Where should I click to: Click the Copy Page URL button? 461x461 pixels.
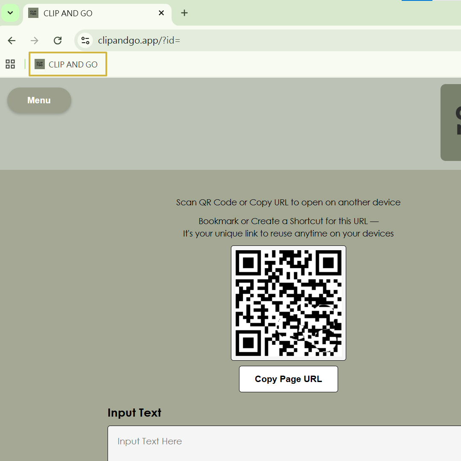pos(288,379)
